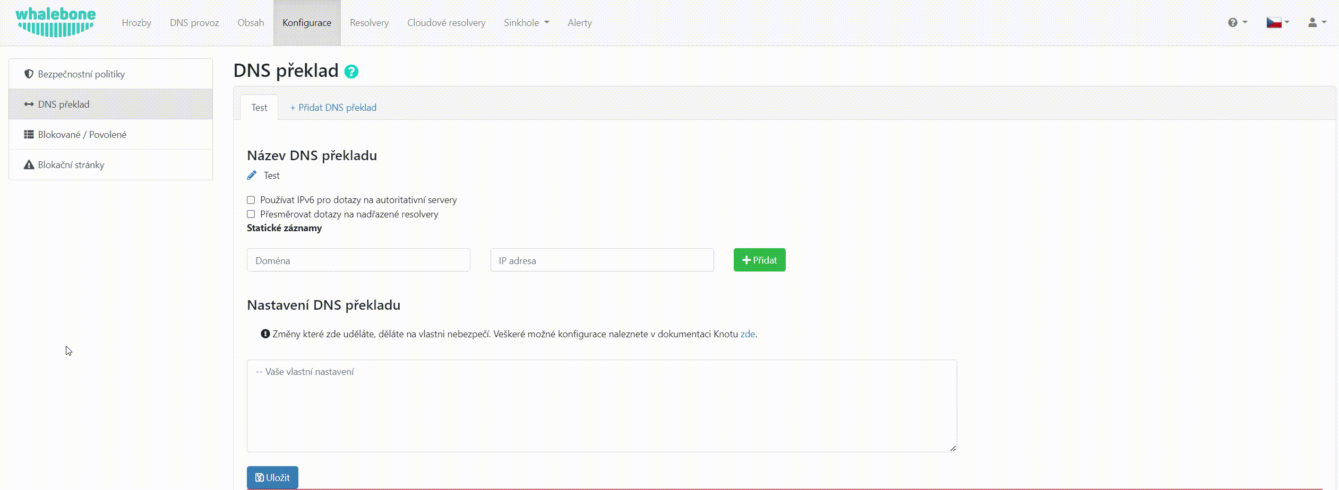Click the Název DNS překladu heading
This screenshot has height=490, width=1339.
(312, 155)
